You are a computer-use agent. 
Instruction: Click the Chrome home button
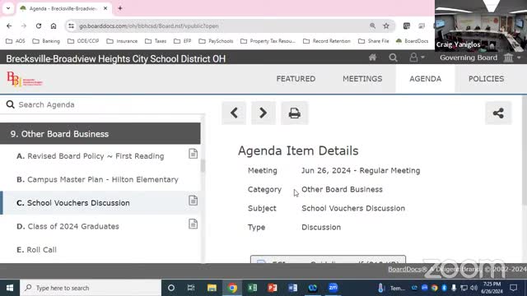point(54,25)
